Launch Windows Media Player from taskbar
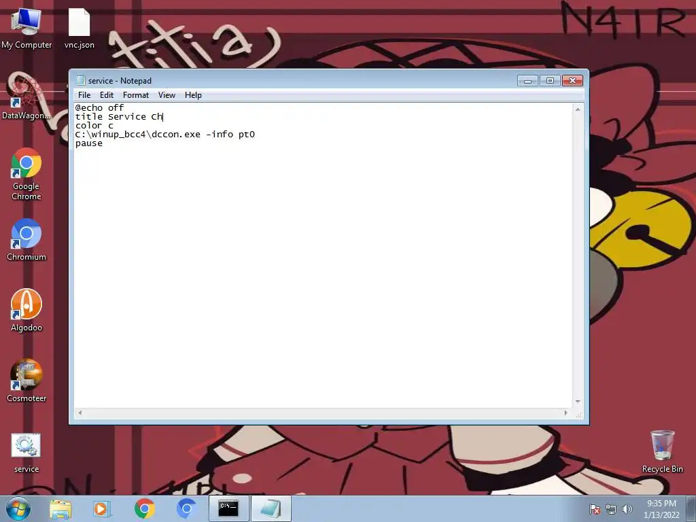Image resolution: width=696 pixels, height=522 pixels. [x=102, y=508]
